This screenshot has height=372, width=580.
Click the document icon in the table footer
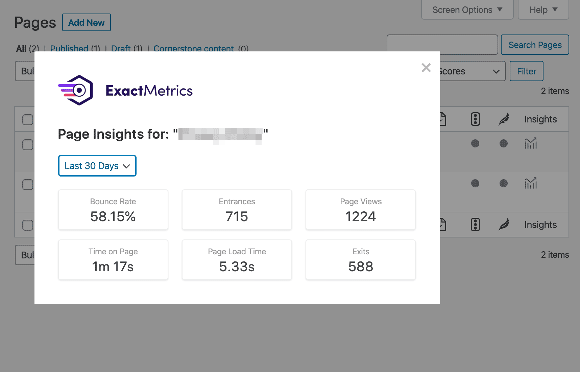[443, 225]
